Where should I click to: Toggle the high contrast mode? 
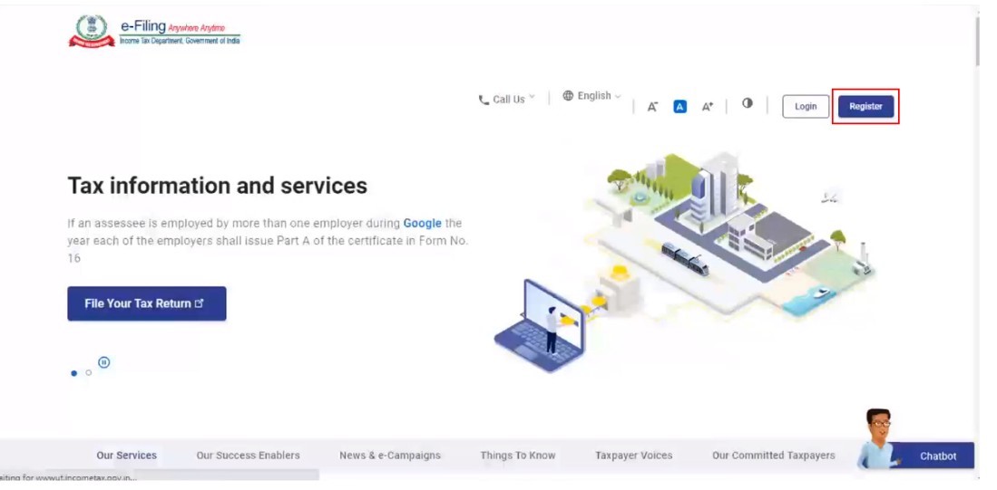748,103
